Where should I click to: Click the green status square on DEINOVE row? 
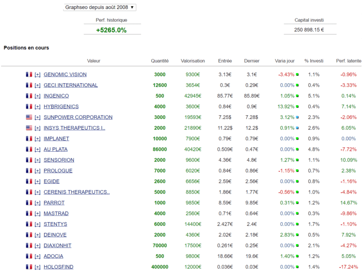point(297,235)
